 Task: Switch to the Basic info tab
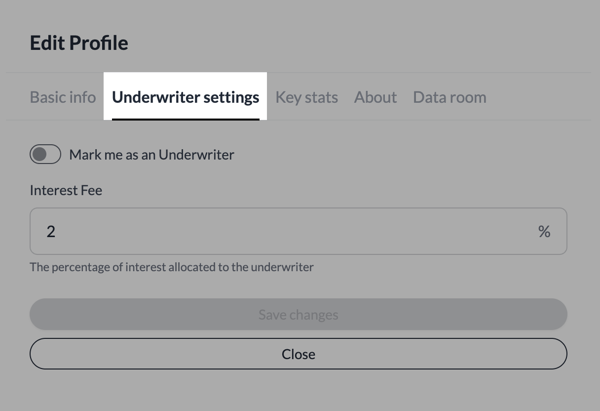pyautogui.click(x=63, y=97)
